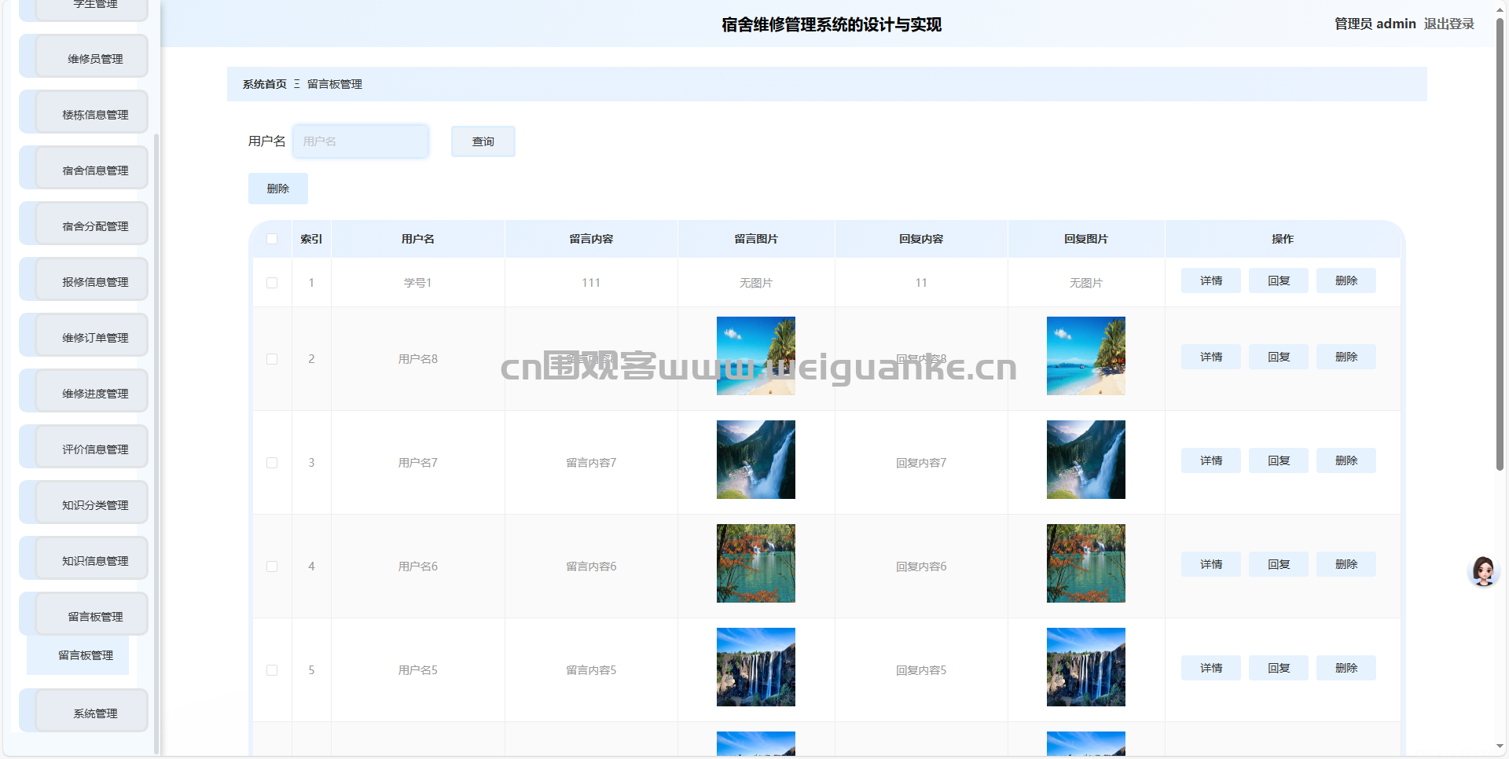
Task: Open 详情 for row 用户名8
Action: (x=1211, y=357)
